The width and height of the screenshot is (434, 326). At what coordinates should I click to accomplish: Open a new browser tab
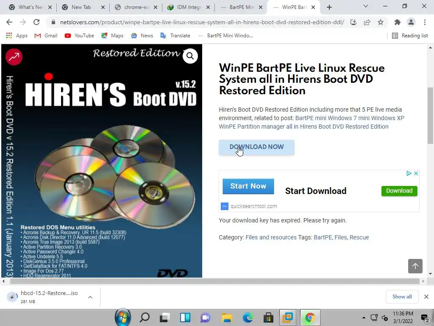click(329, 7)
